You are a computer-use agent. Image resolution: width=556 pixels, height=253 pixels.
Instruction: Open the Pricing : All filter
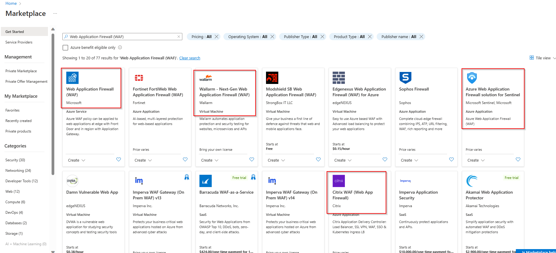click(x=201, y=37)
